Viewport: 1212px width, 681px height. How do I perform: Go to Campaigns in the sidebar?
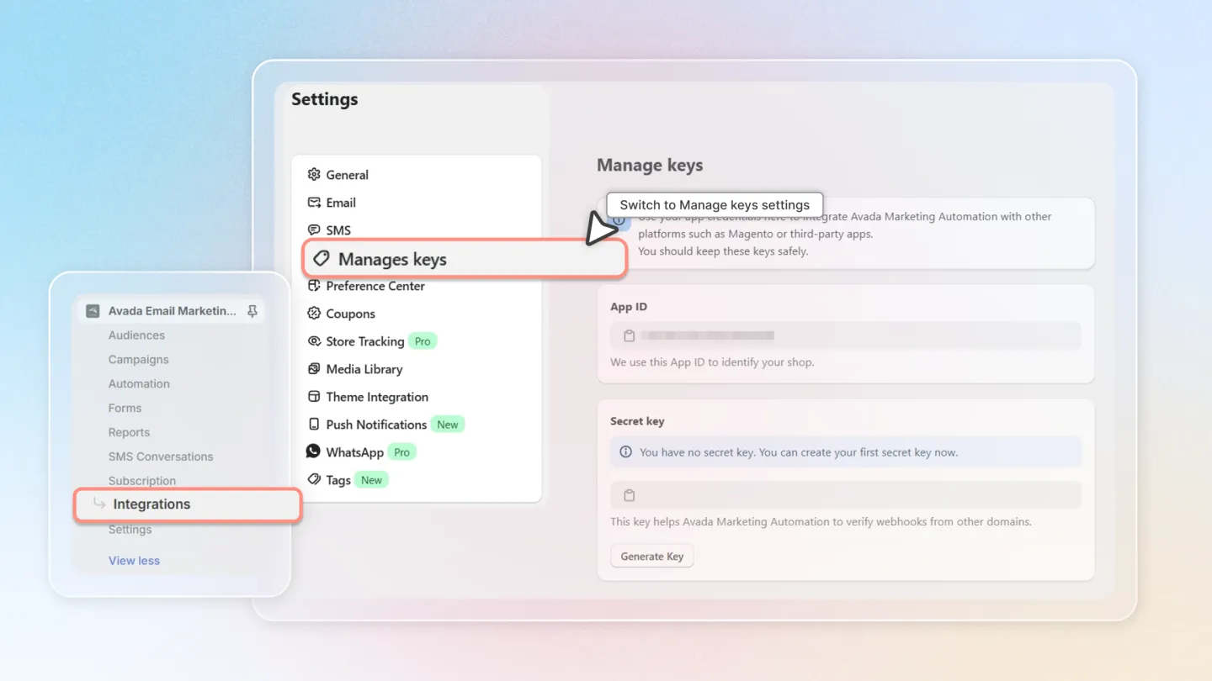pyautogui.click(x=139, y=360)
